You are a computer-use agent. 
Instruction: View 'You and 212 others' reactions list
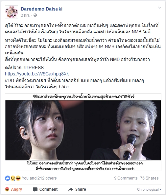pos(39,178)
